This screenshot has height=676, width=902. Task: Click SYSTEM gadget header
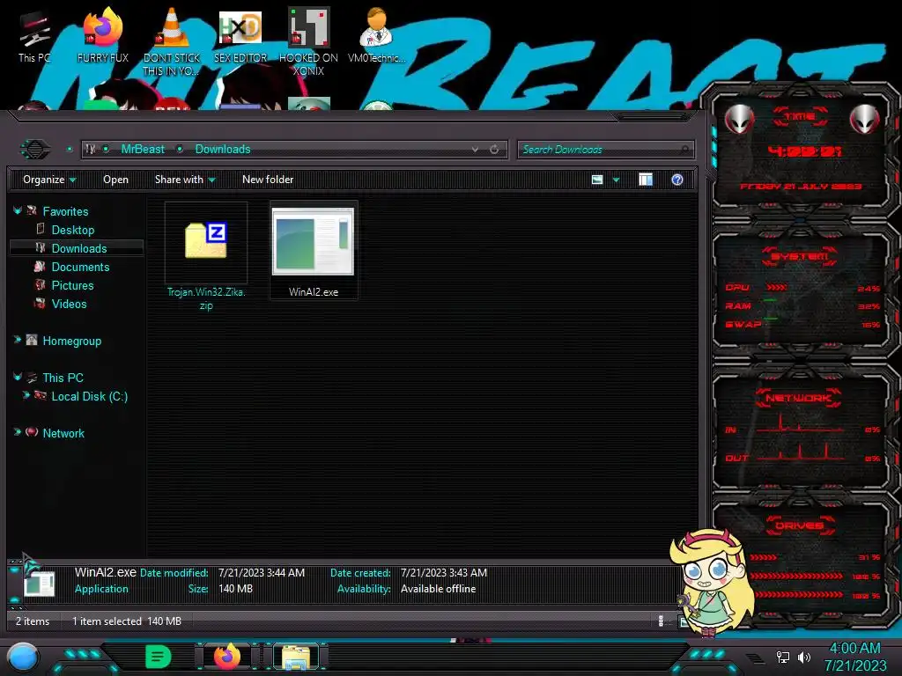click(x=800, y=256)
